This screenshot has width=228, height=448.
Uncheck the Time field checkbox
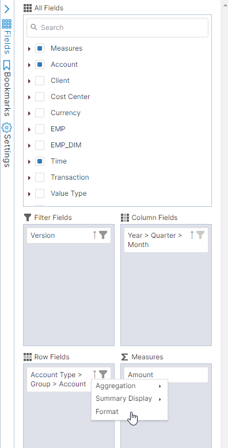point(40,161)
